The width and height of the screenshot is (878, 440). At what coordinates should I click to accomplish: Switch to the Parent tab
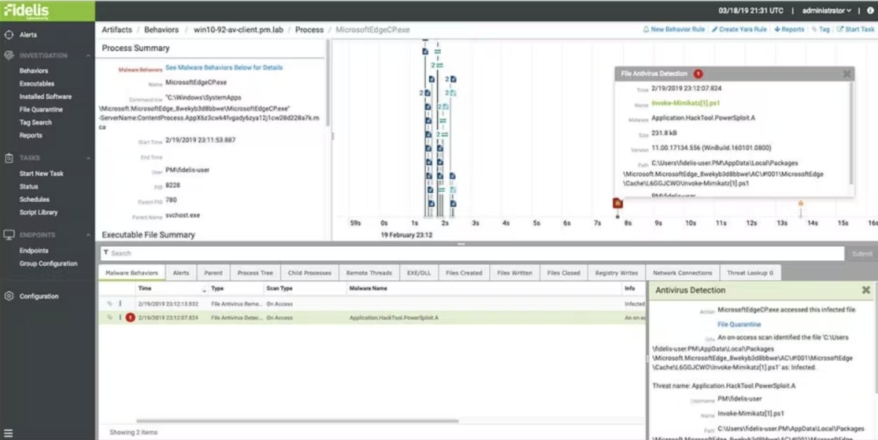click(x=213, y=273)
